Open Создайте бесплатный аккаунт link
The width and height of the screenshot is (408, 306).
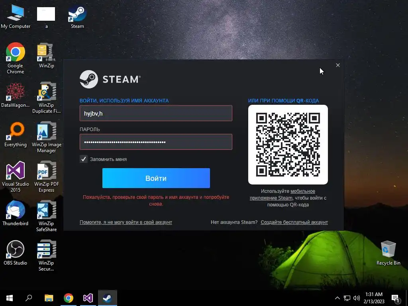294,222
